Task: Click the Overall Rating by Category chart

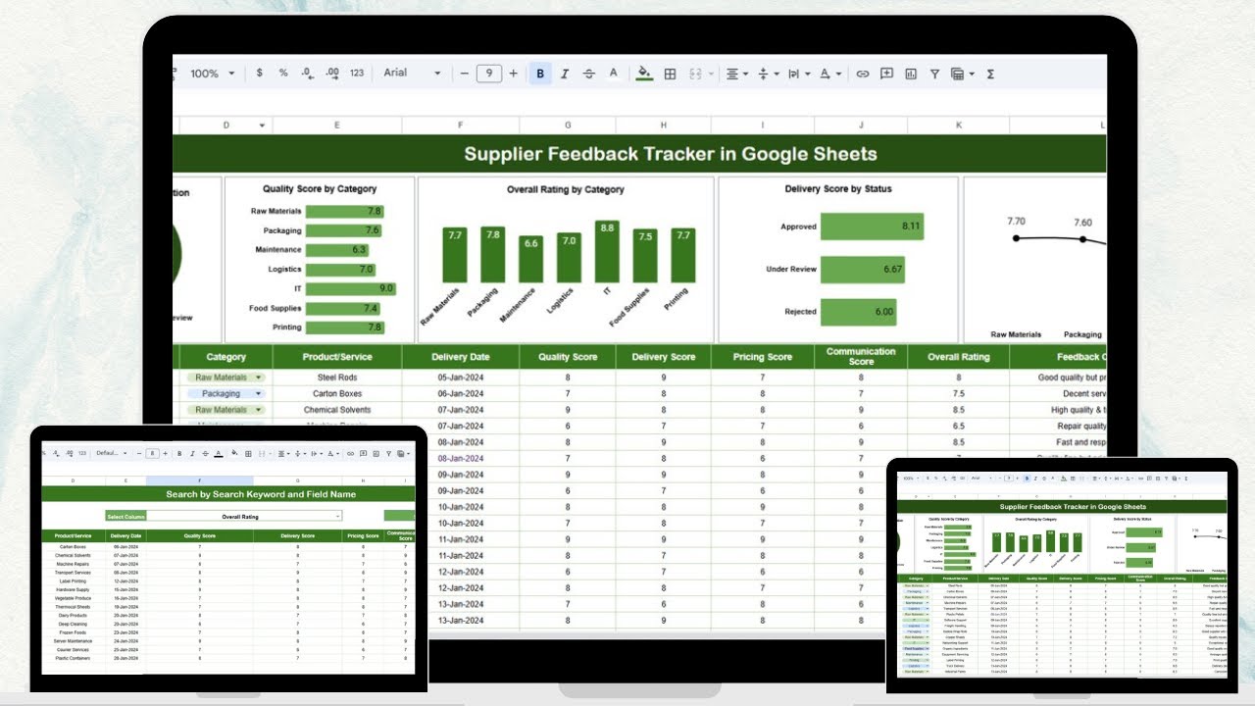Action: coord(565,259)
